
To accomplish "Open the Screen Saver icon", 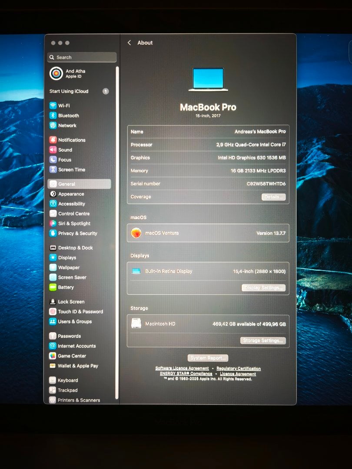I will pyautogui.click(x=53, y=277).
